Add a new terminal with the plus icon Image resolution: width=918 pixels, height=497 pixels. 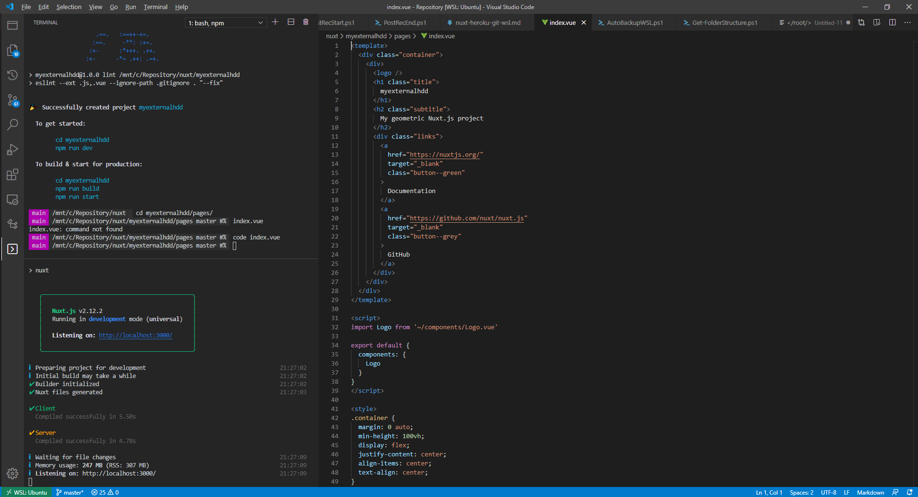275,22
